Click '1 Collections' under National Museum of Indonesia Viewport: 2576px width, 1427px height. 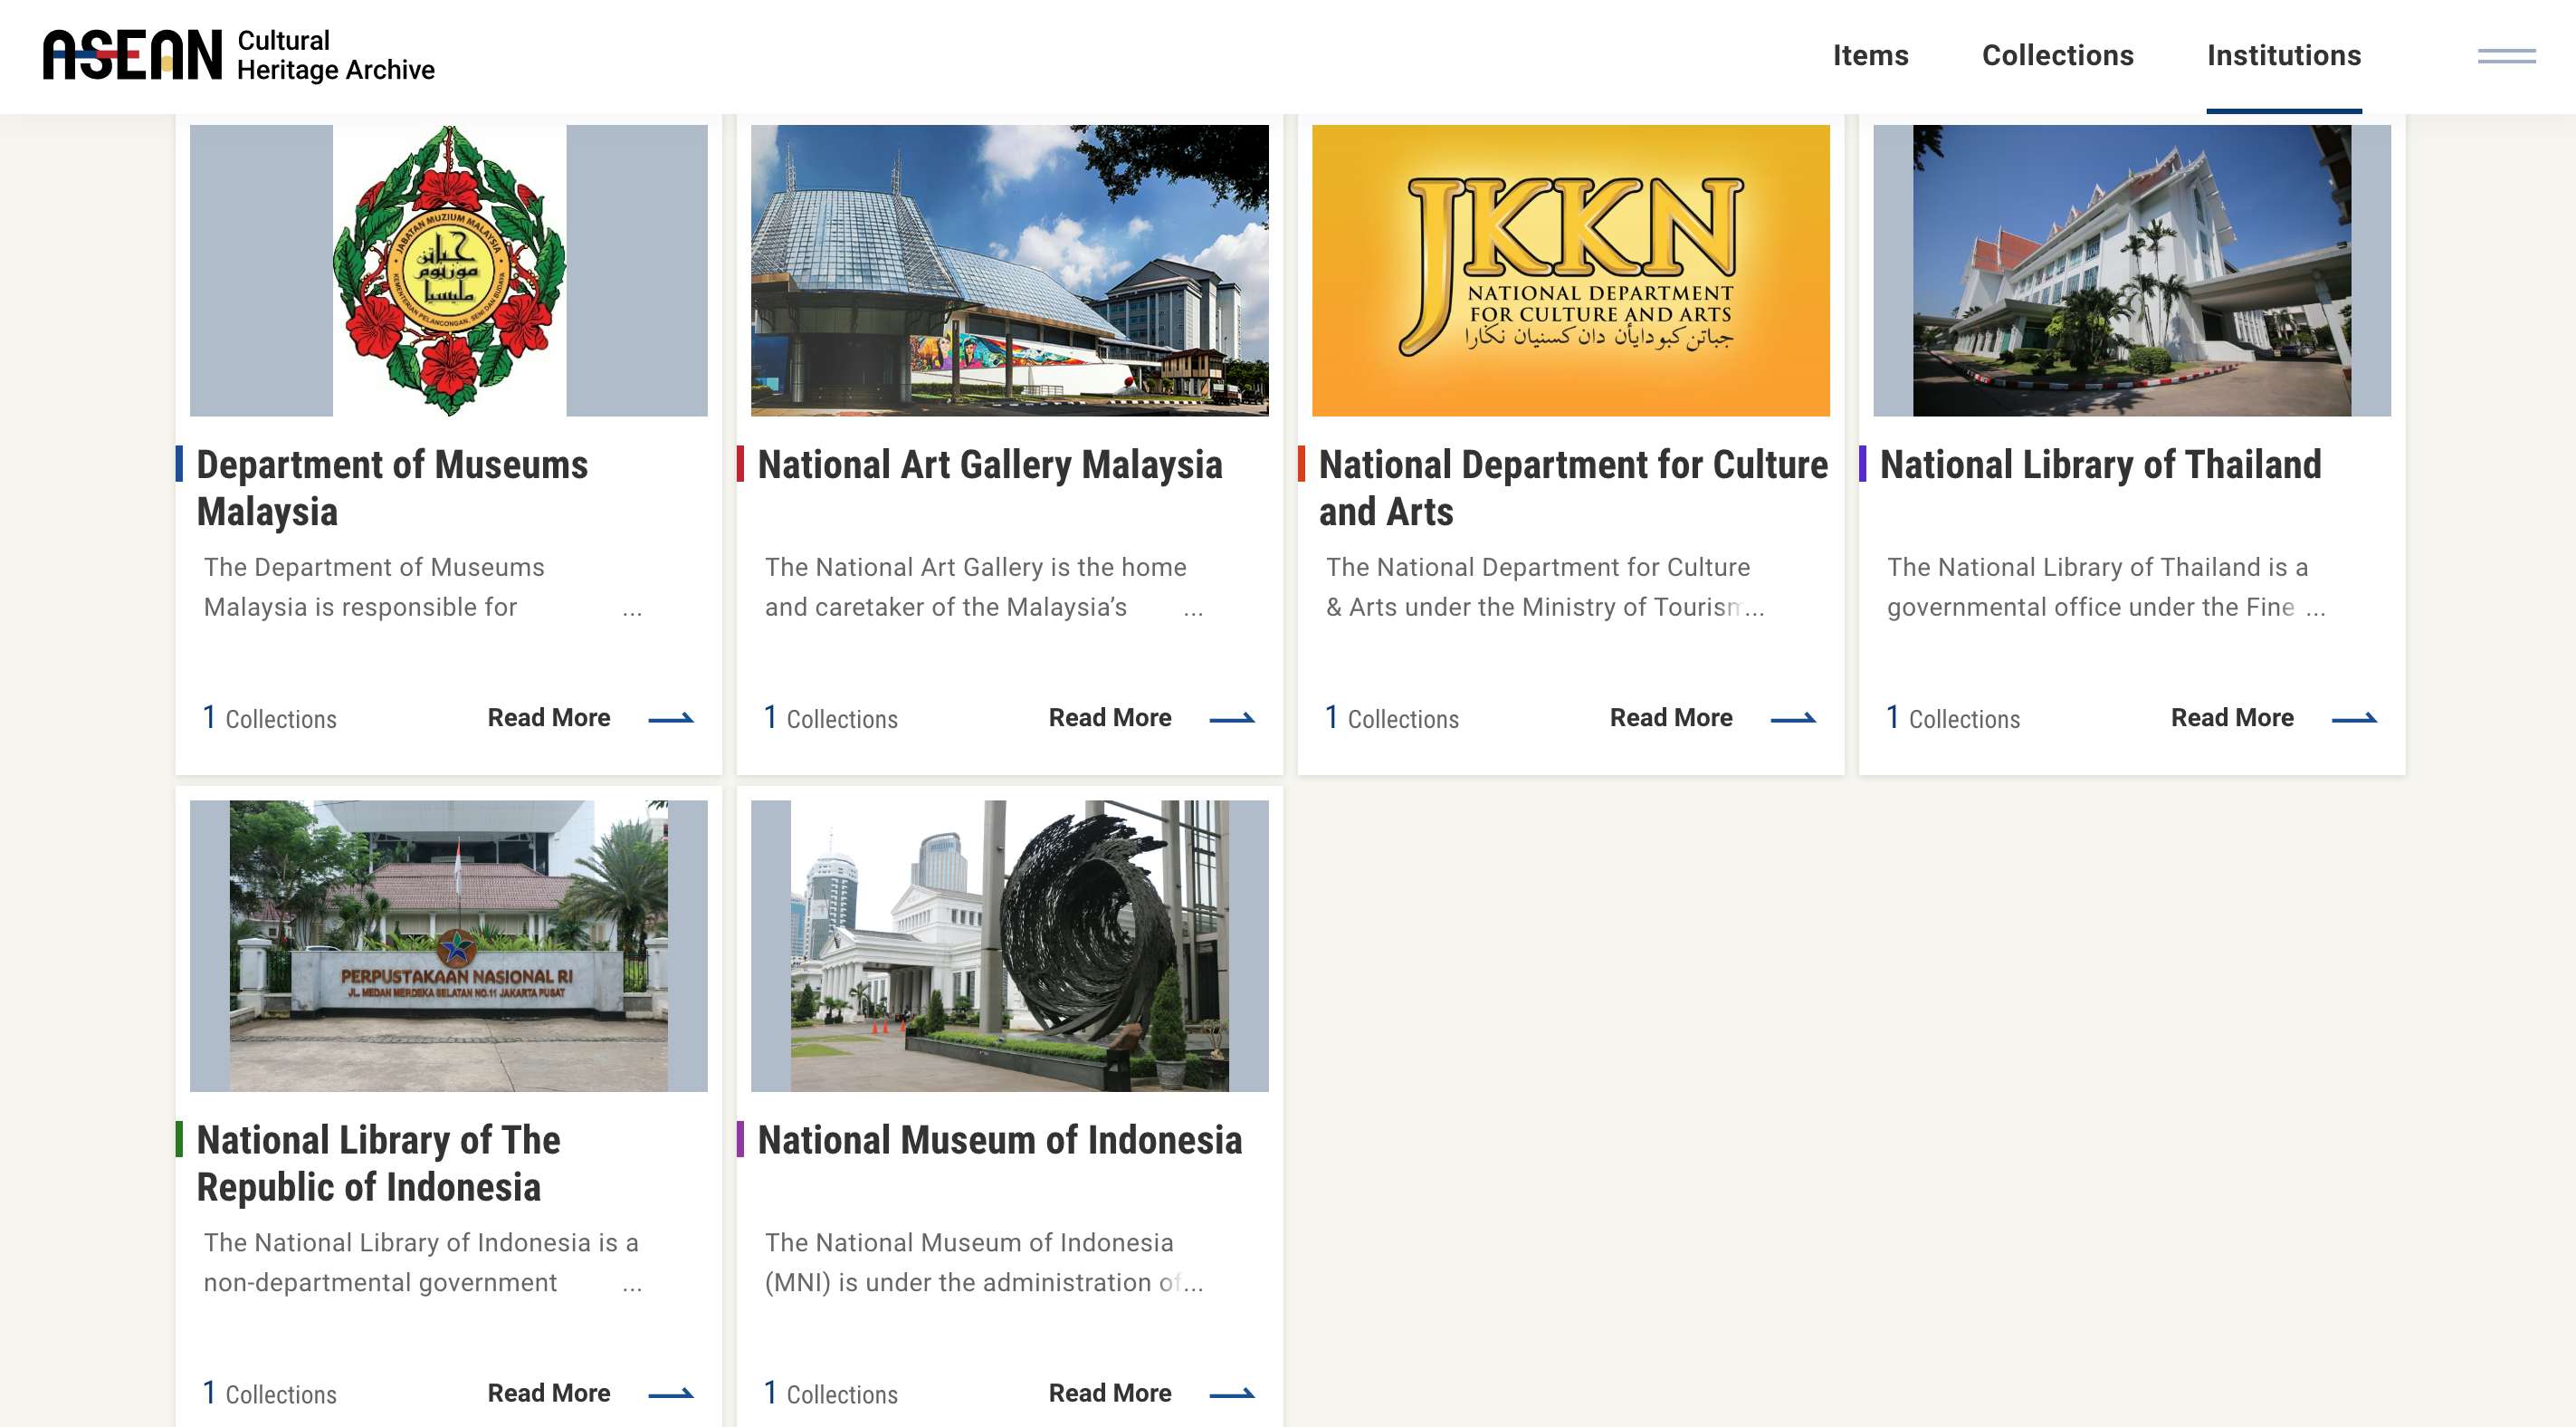click(x=831, y=1393)
